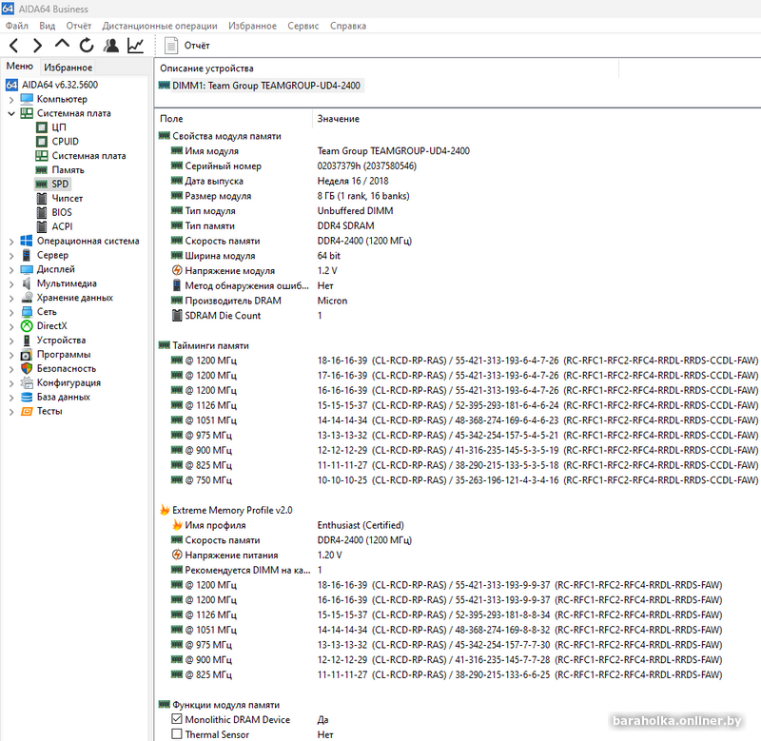The width and height of the screenshot is (761, 741).
Task: Toggle Monolithic DRAM Device checkbox
Action: pos(177,719)
